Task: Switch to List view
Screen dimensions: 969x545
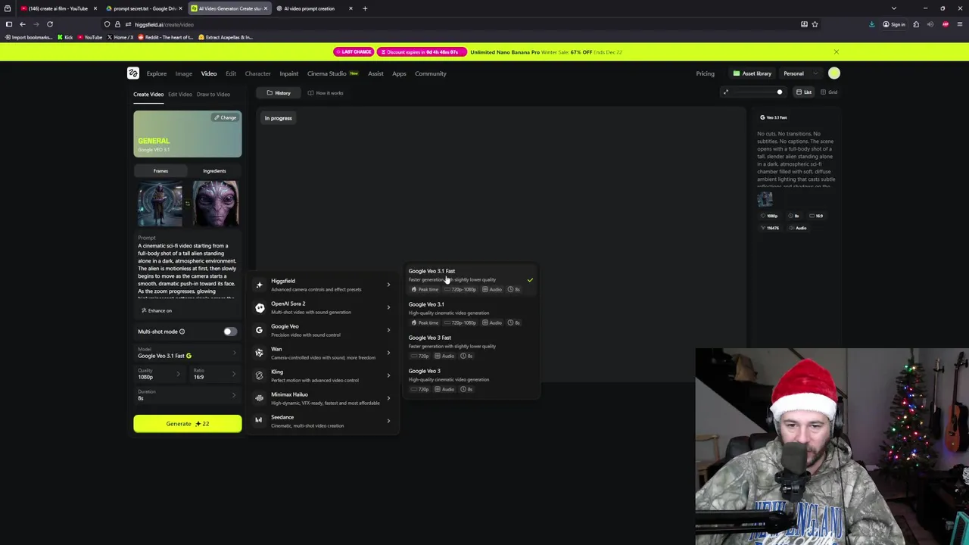Action: point(804,92)
